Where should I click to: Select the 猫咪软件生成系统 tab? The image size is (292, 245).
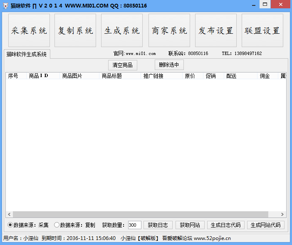[x=27, y=54]
